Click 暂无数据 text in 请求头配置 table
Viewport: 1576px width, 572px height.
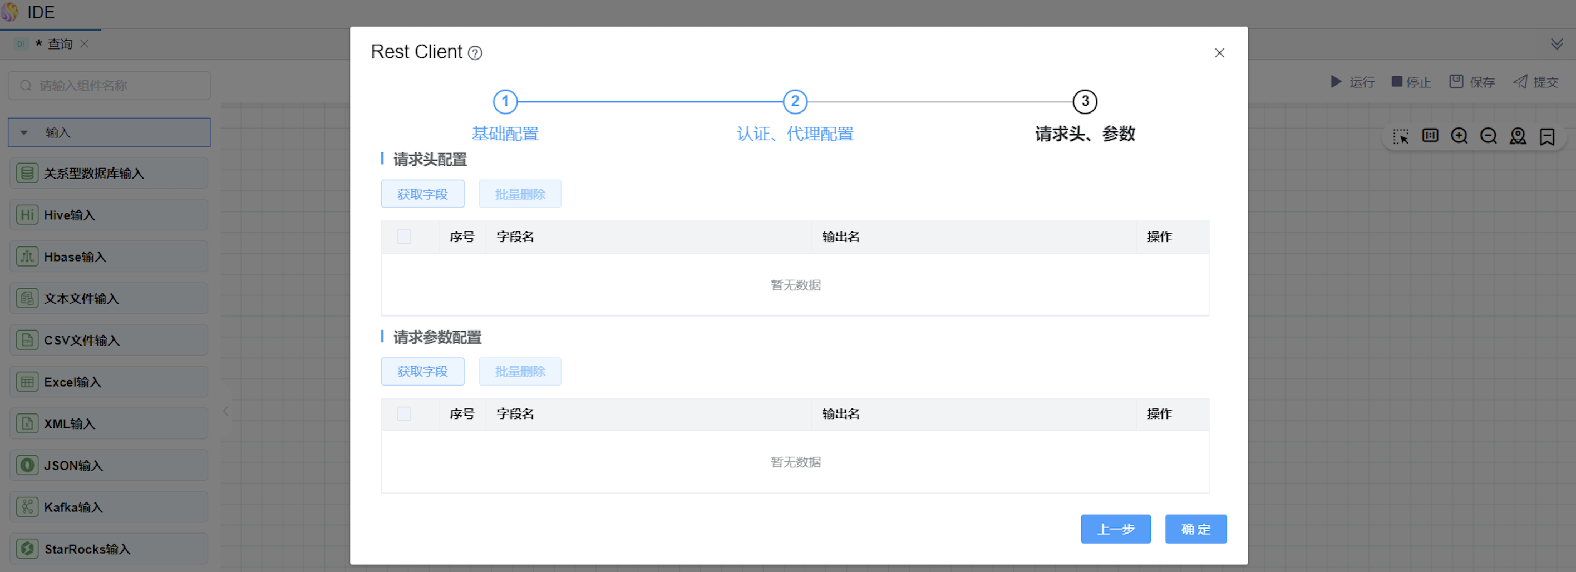pos(795,285)
